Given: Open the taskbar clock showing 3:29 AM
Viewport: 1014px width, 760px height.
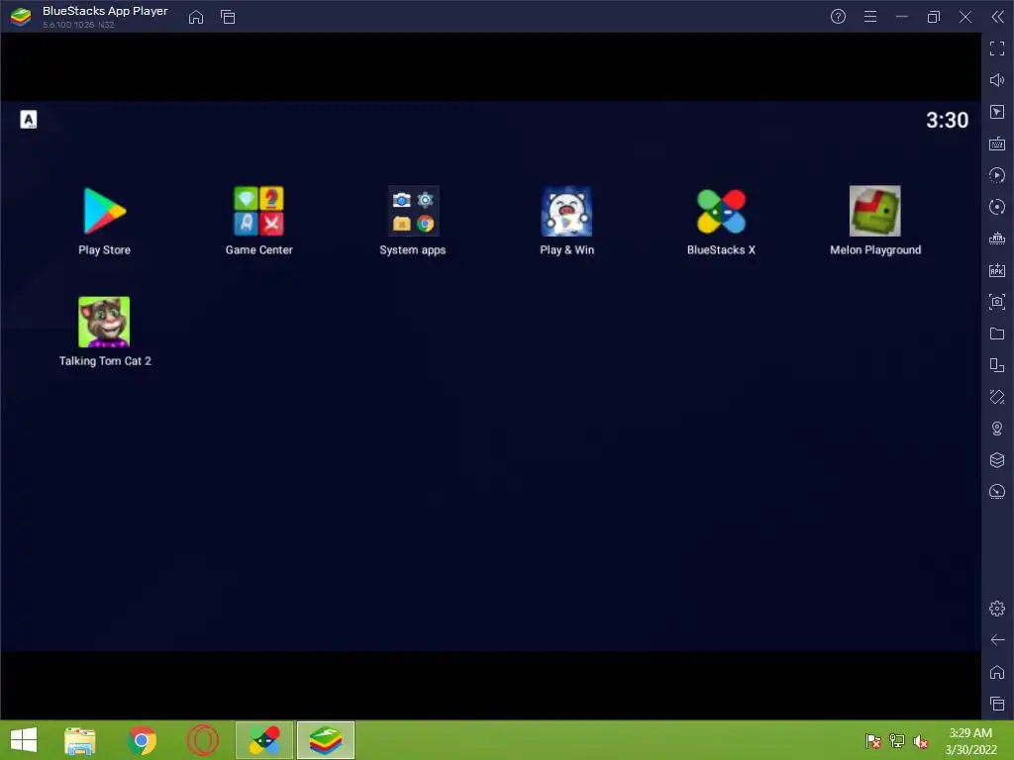Looking at the screenshot, I should 970,741.
